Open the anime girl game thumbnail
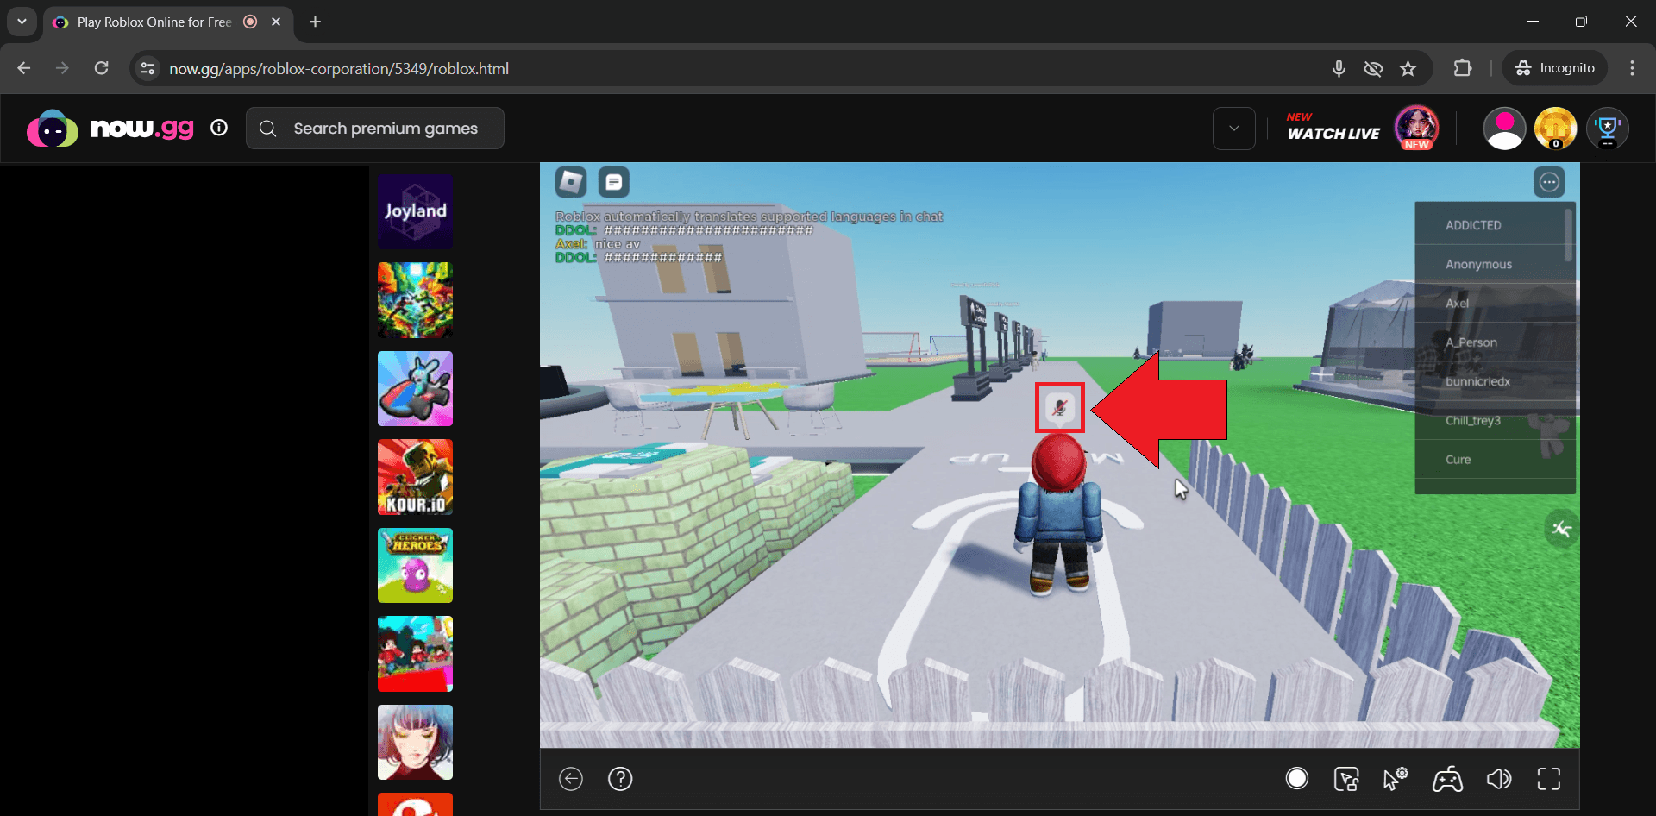Image resolution: width=1656 pixels, height=816 pixels. click(415, 743)
